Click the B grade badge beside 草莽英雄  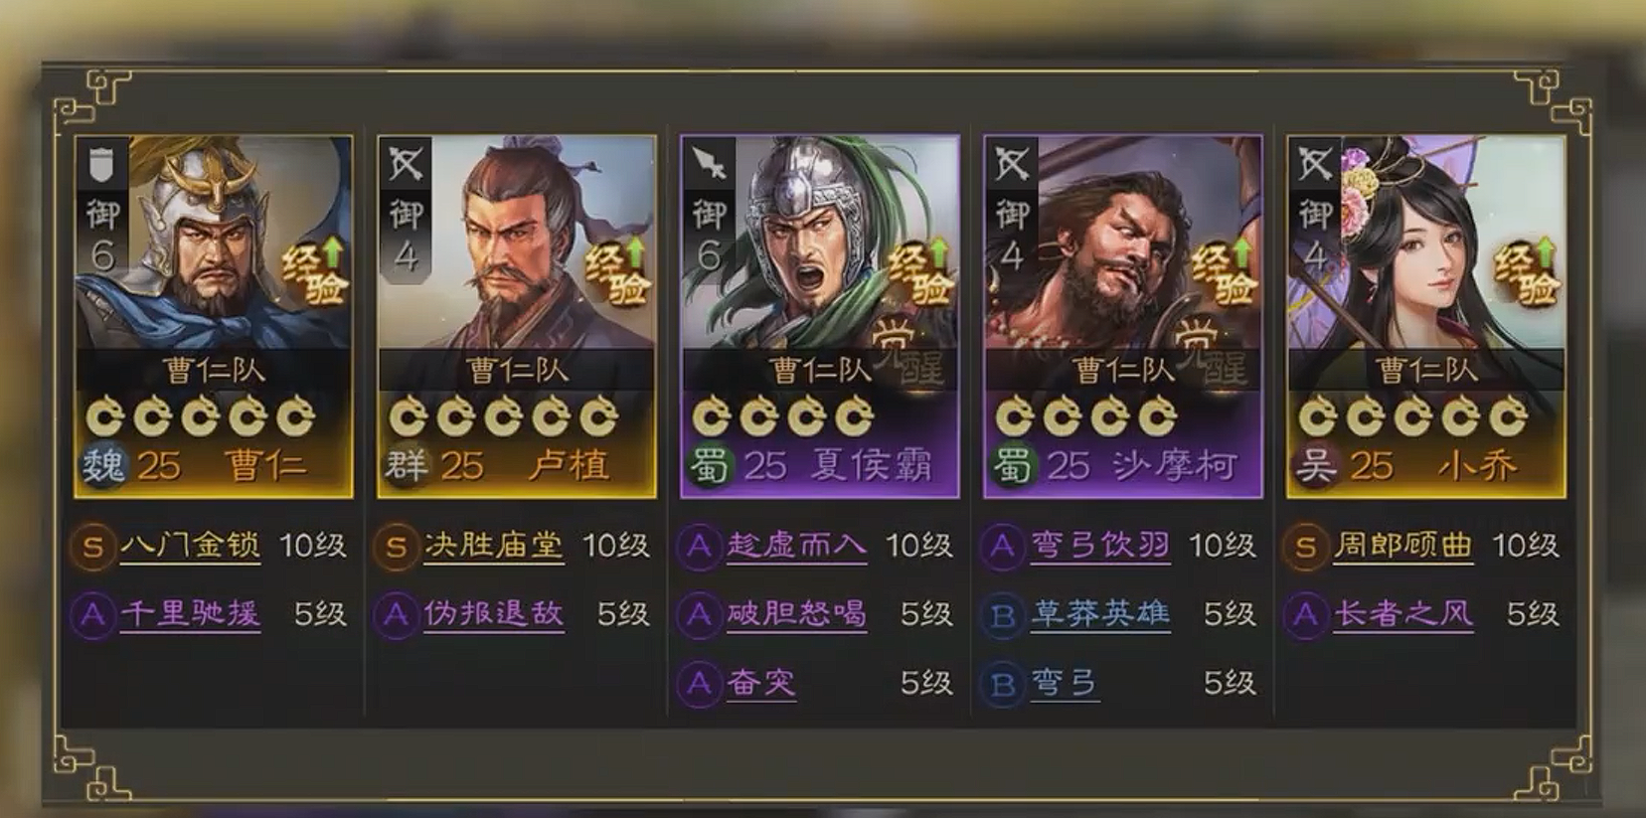[1003, 615]
